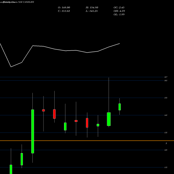Image resolution: width=174 pixels, height=174 pixels.
Task: Click the 135 price axis label
Action: 166,133
